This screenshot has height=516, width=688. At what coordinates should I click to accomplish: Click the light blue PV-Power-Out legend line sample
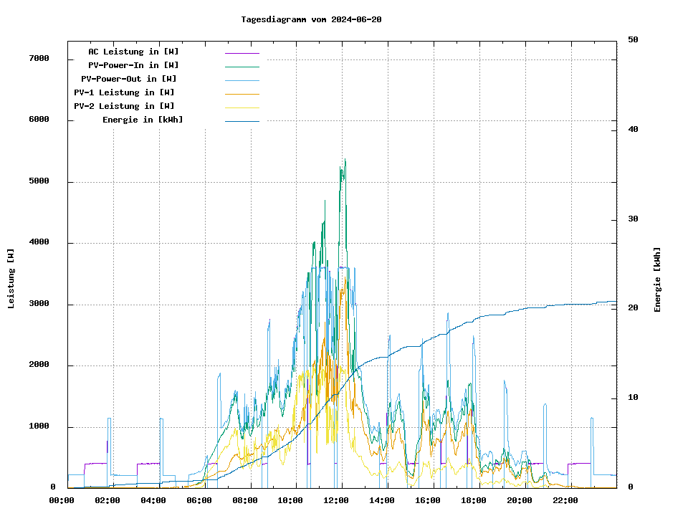[242, 80]
